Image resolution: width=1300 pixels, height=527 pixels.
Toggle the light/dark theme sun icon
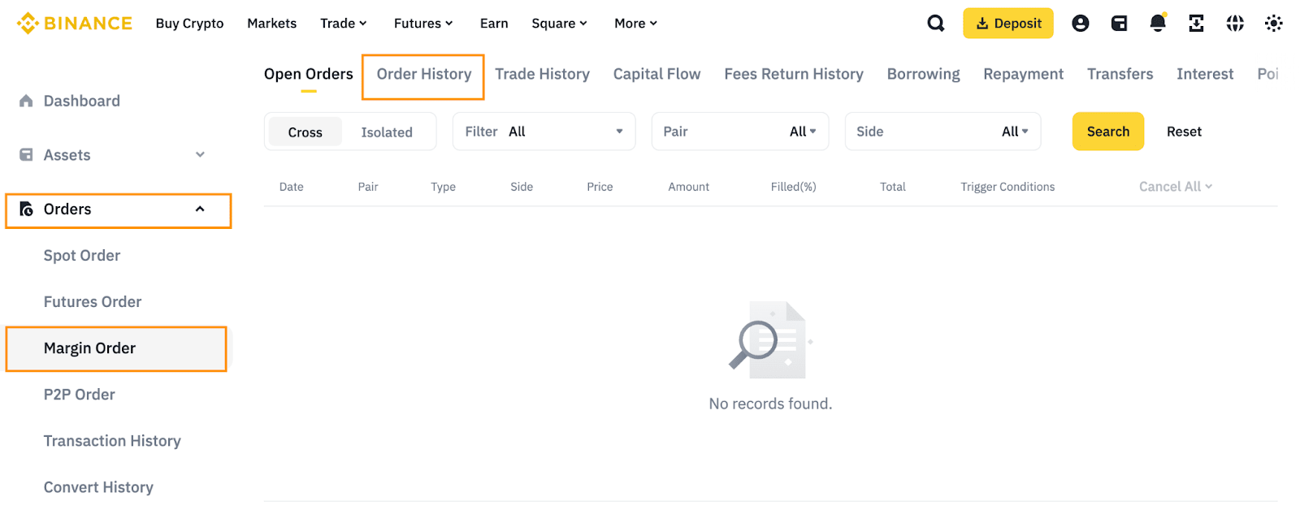pyautogui.click(x=1273, y=24)
